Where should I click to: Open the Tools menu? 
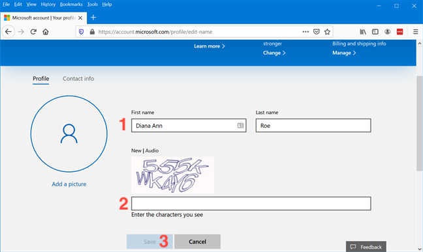92,5
